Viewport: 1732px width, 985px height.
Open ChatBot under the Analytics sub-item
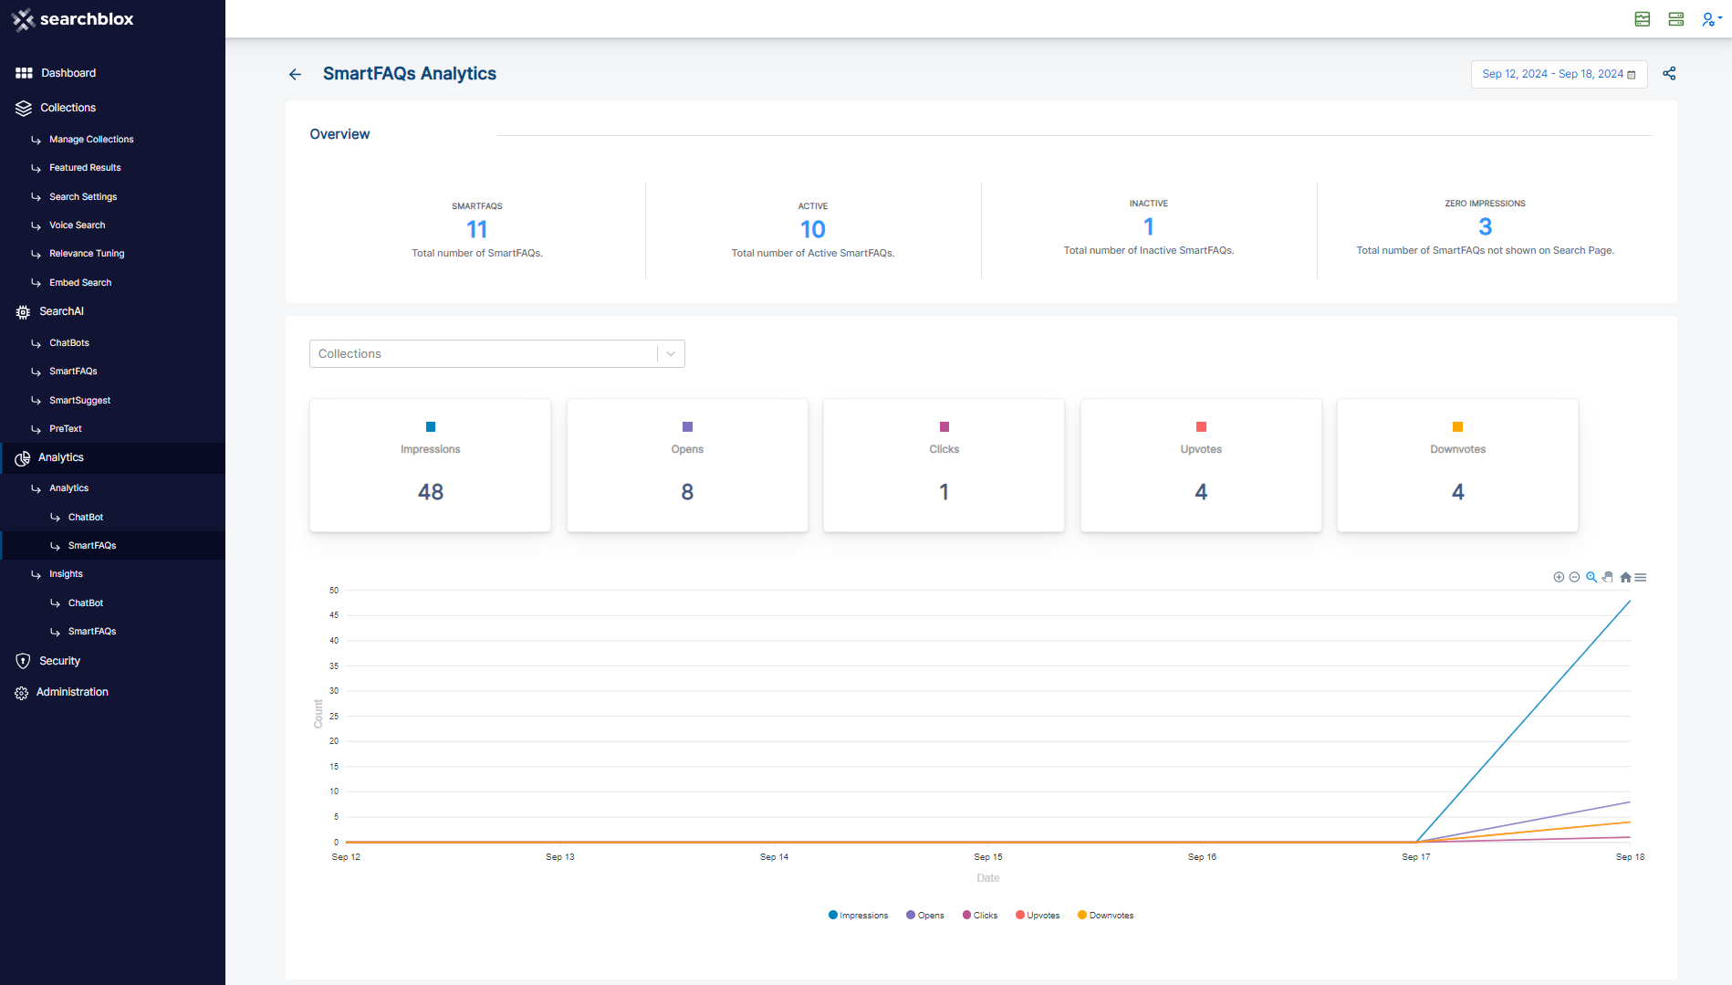coord(86,518)
